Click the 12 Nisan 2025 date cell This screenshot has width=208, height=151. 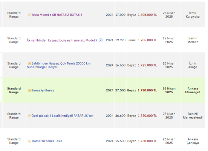[169, 40]
